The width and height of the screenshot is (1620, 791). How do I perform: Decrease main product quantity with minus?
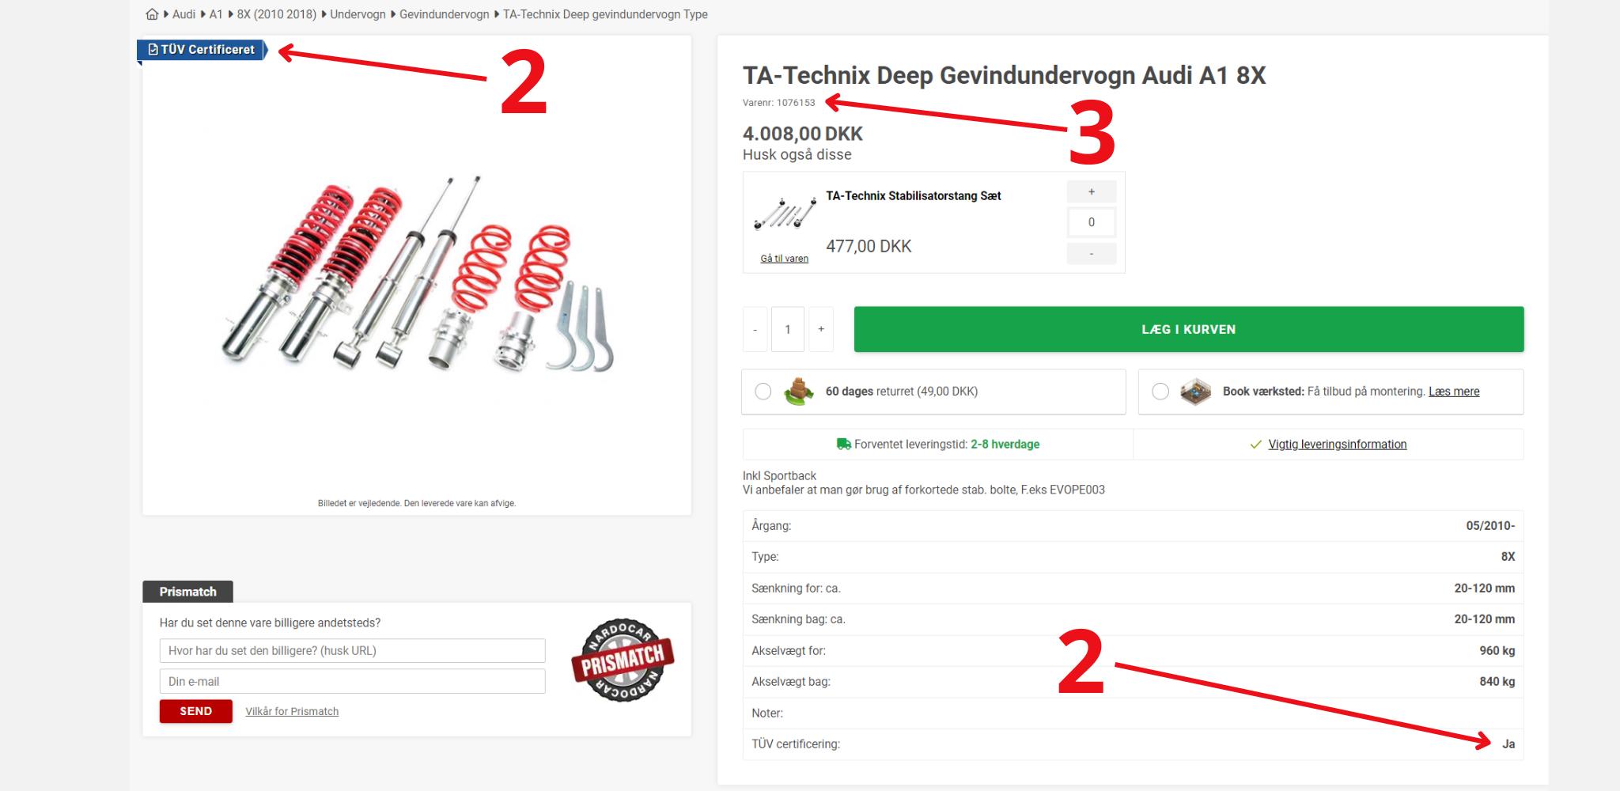tap(755, 329)
